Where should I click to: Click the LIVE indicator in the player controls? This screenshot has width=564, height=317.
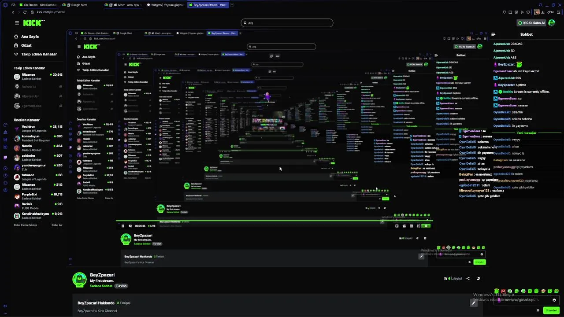pos(151,226)
